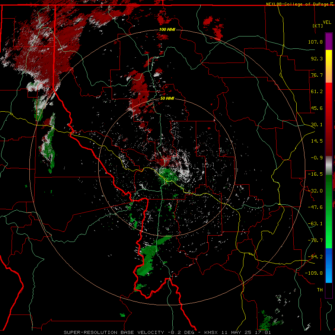Viewport: 335px width, 335px height.
Task: Pick the purple top segment of color bar
Action: click(x=329, y=41)
